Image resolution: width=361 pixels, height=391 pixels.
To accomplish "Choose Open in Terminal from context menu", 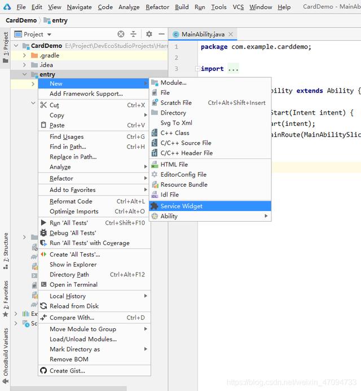I will pyautogui.click(x=73, y=284).
